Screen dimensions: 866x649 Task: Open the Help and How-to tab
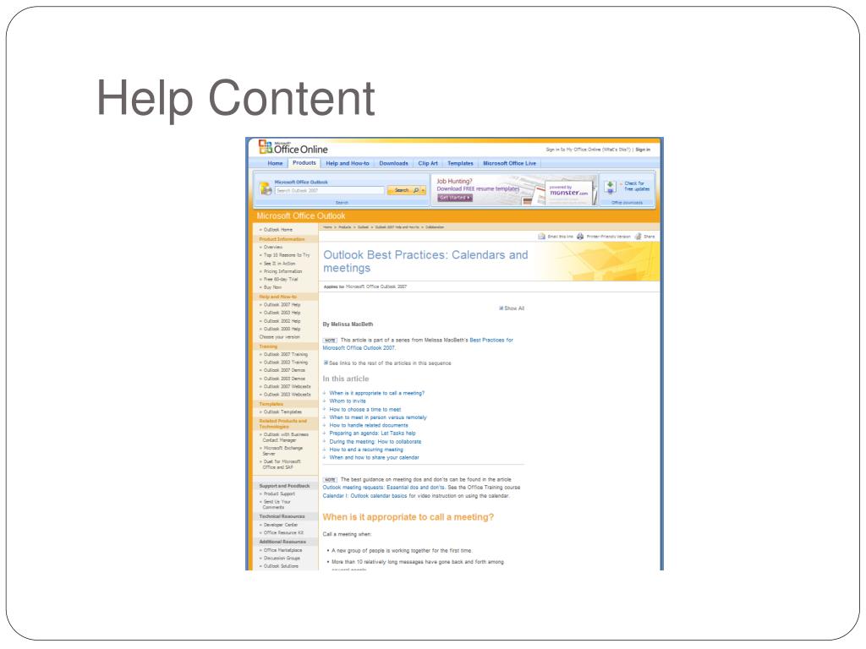point(348,163)
